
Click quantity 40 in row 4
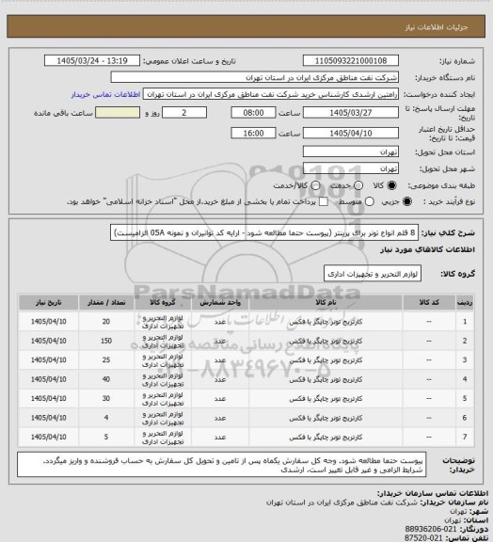point(106,379)
